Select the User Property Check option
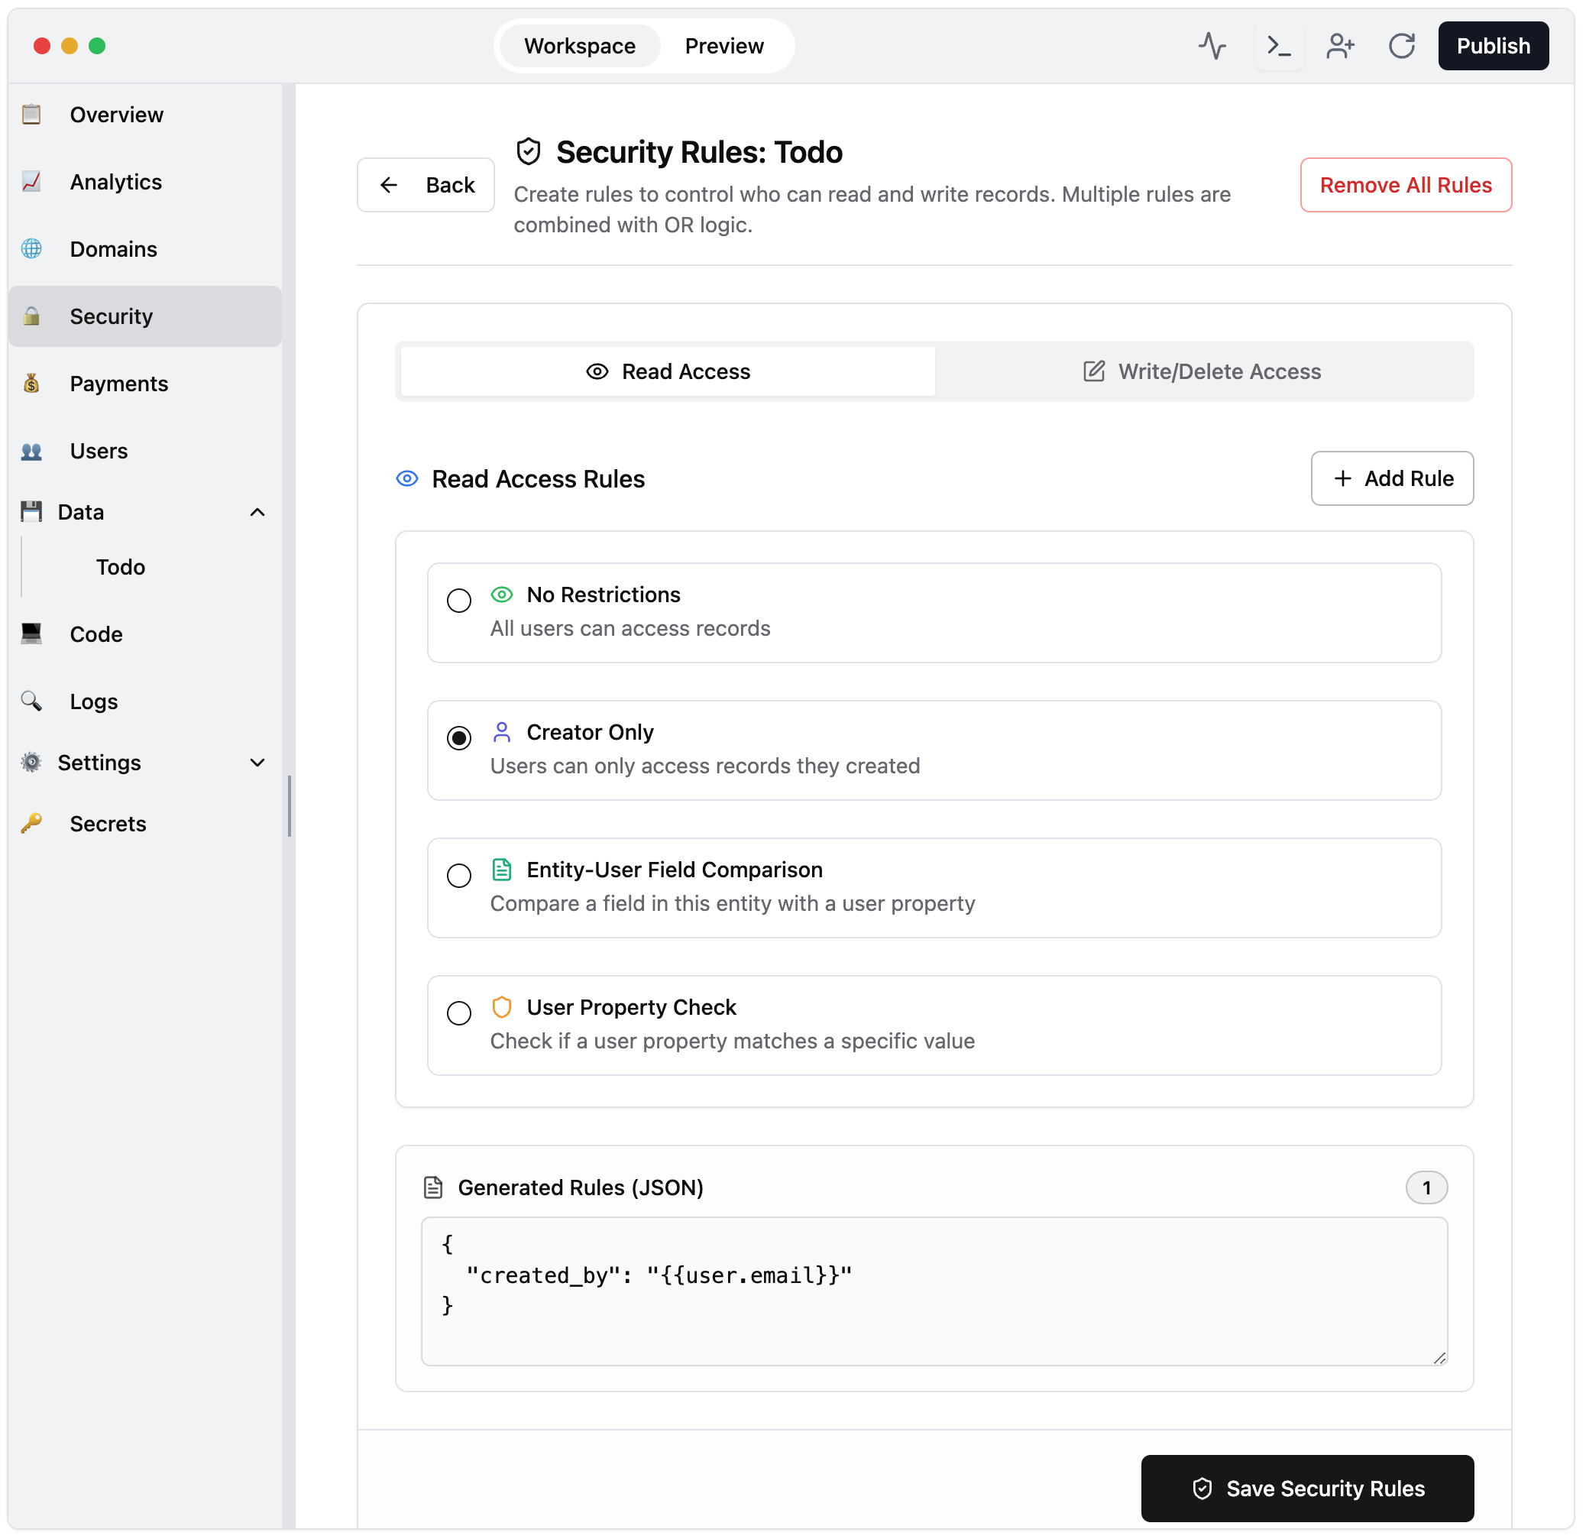 (x=459, y=1013)
